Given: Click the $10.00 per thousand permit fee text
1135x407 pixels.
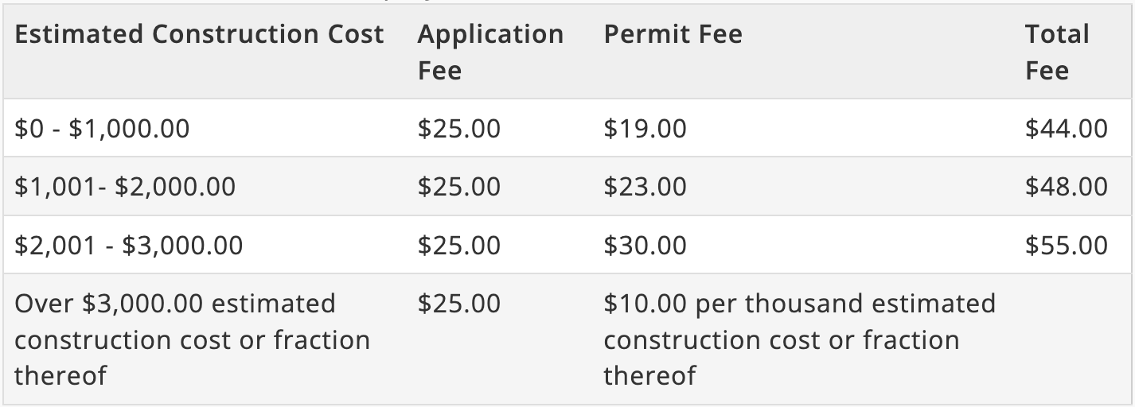Looking at the screenshot, I should [x=799, y=339].
